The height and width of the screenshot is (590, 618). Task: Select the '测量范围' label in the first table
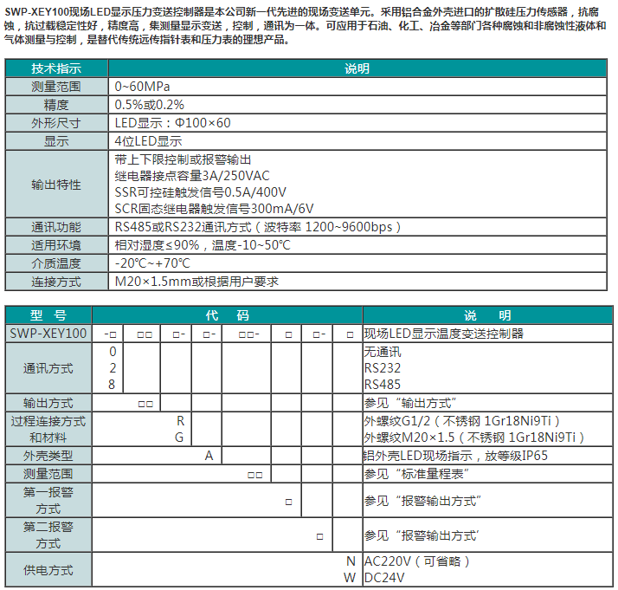[56, 87]
